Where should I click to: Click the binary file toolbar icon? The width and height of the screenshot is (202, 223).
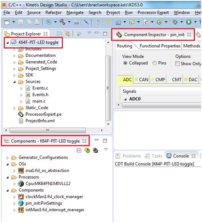tap(76, 22)
